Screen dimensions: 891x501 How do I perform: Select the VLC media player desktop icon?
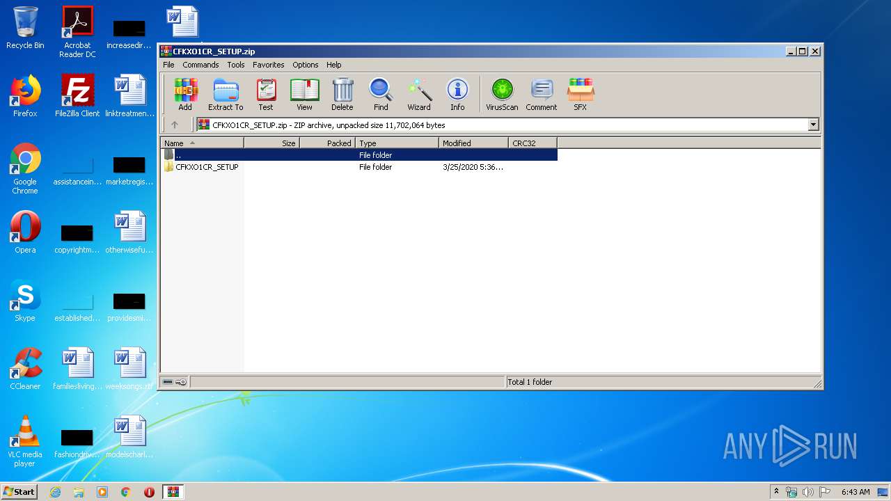(x=25, y=441)
